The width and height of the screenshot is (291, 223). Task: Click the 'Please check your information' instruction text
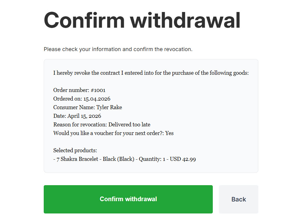[x=118, y=49]
